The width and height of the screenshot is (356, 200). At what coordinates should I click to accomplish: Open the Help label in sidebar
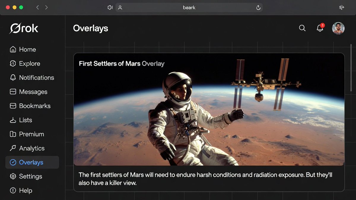(26, 191)
